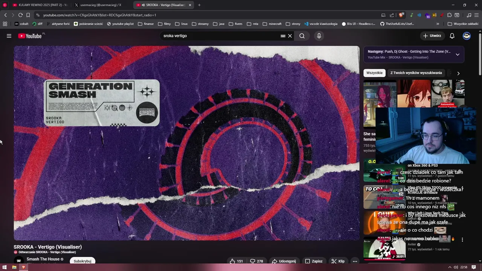Clear the YouTube search text
The image size is (482, 271).
(290, 36)
